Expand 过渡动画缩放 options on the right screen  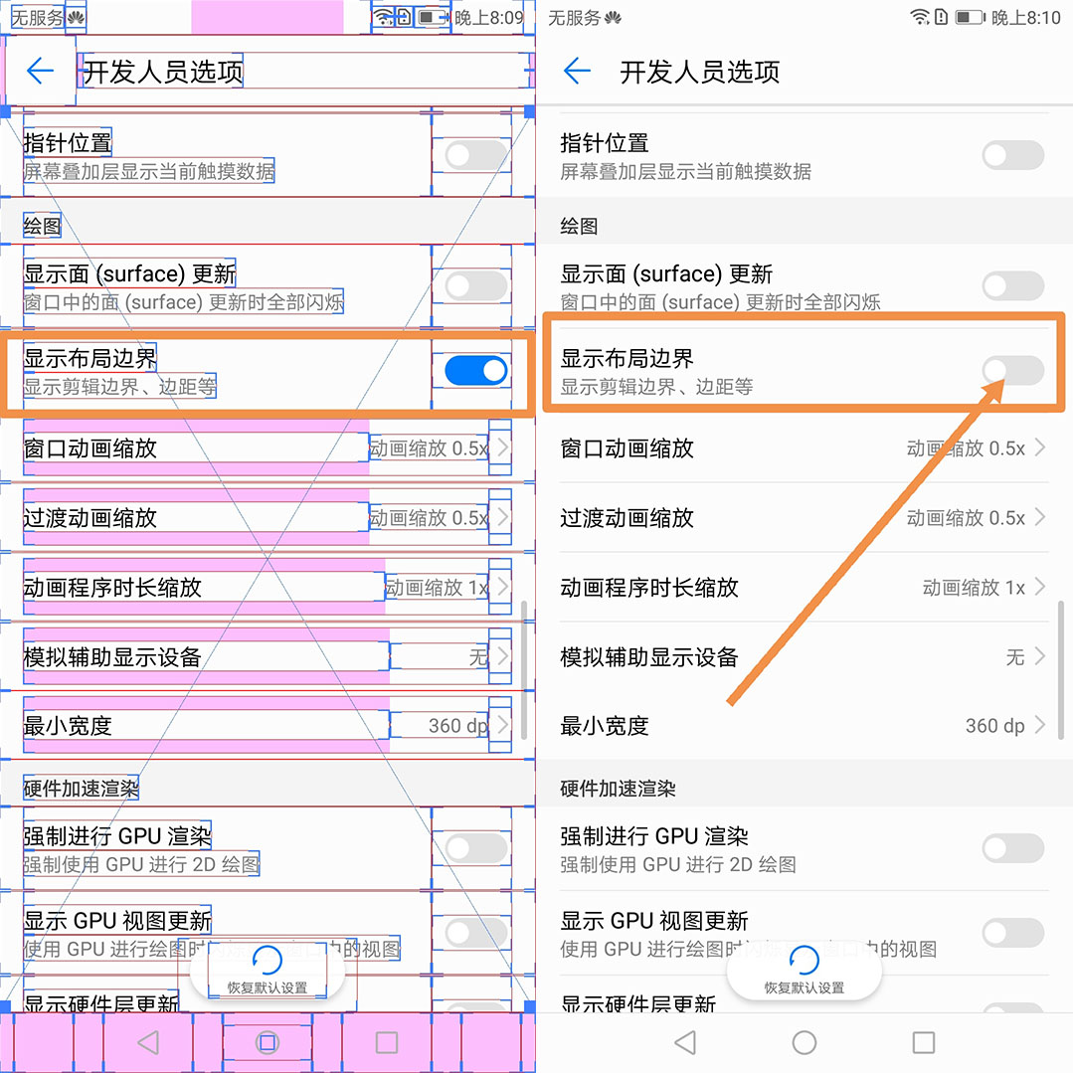tap(1040, 517)
